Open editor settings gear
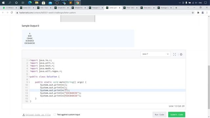The width and height of the screenshot is (210, 118). click(x=181, y=54)
